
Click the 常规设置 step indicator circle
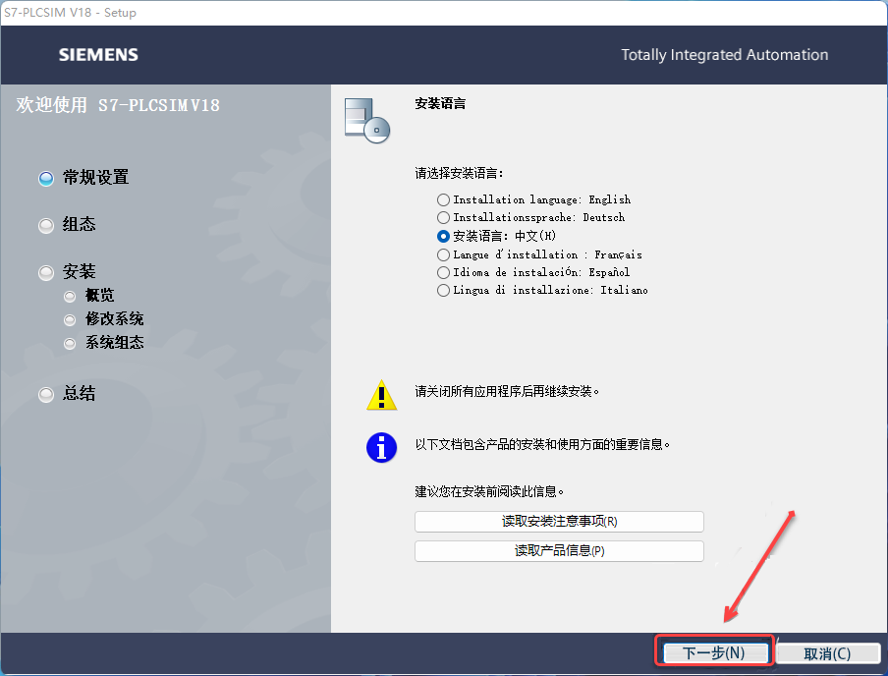coord(45,177)
